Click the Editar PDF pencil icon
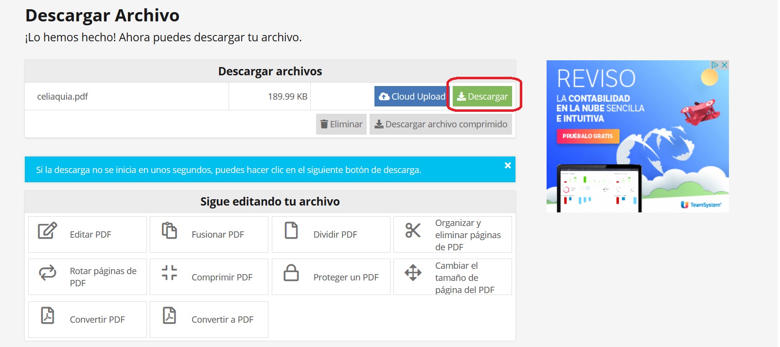780x347 pixels. [48, 230]
